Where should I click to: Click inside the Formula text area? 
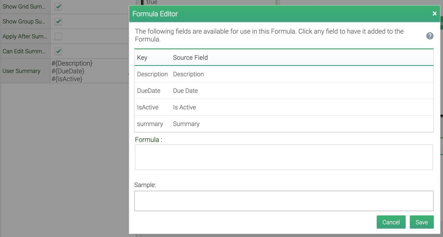coord(283,157)
